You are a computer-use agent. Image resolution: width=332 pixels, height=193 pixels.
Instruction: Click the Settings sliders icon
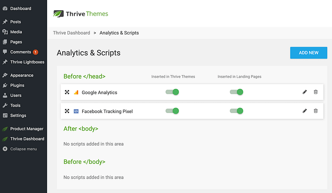[x=5, y=115]
